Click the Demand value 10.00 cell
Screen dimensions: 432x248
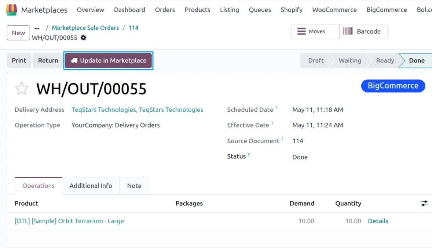306,221
